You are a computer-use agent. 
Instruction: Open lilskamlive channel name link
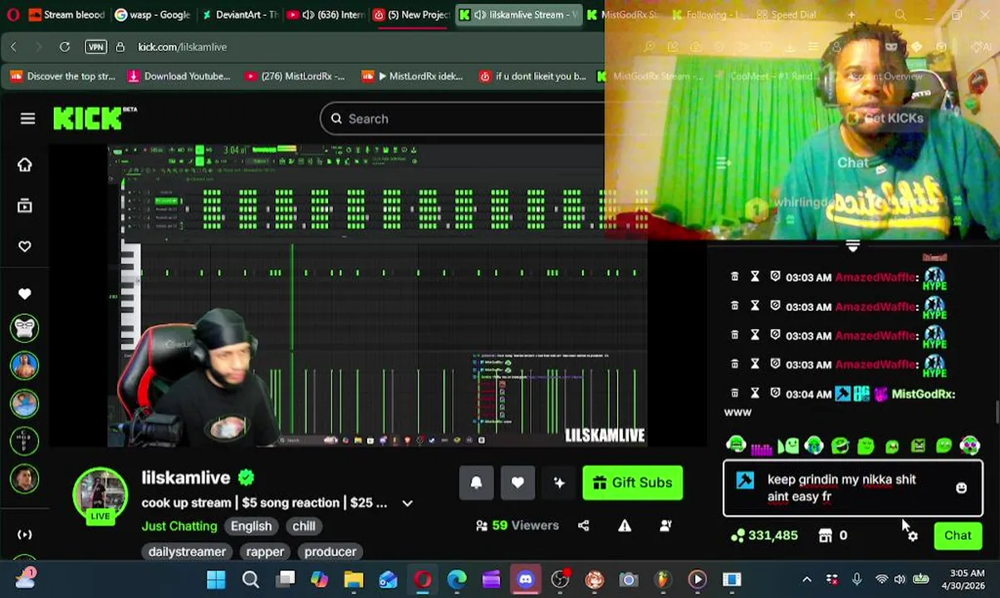pyautogui.click(x=185, y=478)
